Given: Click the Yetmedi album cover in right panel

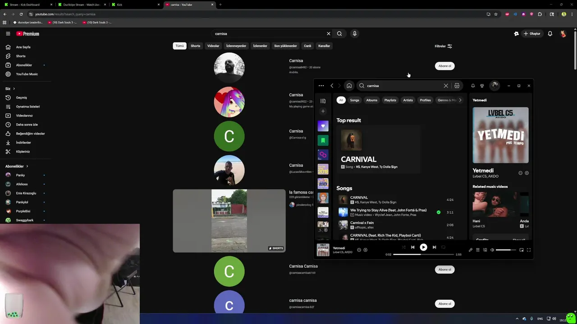Looking at the screenshot, I should tap(500, 135).
